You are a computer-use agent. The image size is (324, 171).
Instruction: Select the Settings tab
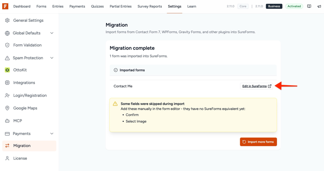(x=175, y=6)
